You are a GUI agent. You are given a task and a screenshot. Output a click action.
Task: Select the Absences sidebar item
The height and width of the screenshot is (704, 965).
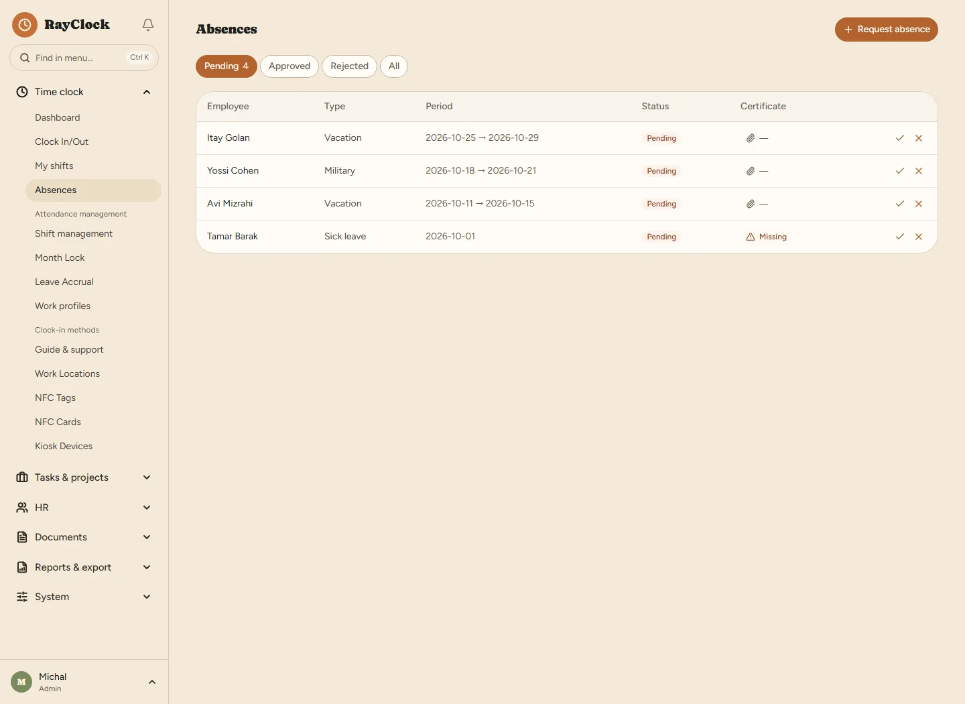93,190
